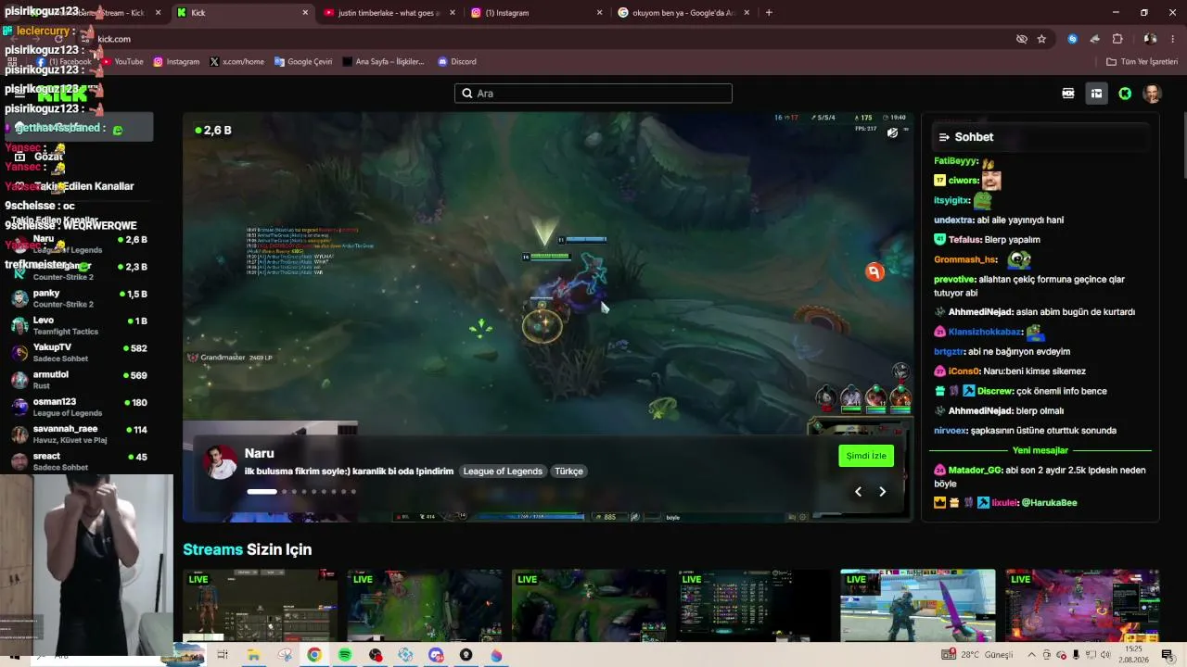Click username AhmmediNejad in 'blerp olmalı' message
Screen dimensions: 1187x667
pos(979,410)
